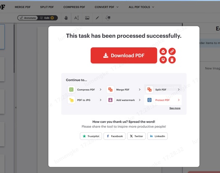
Task: Share on Trustpilot
Action: coord(91,136)
